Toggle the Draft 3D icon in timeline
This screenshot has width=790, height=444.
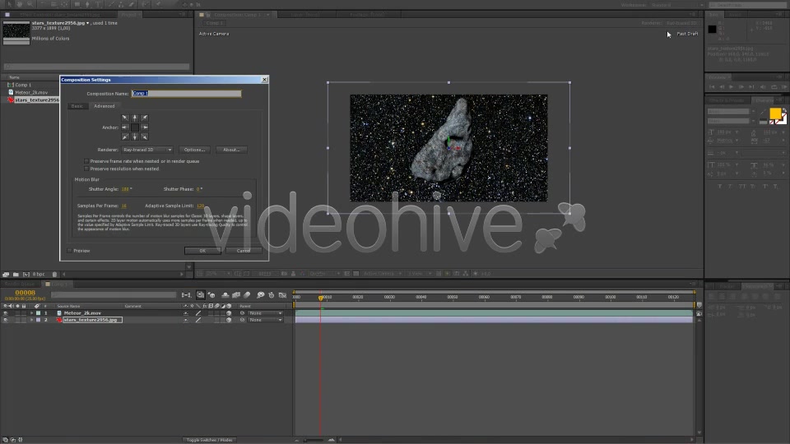[212, 295]
